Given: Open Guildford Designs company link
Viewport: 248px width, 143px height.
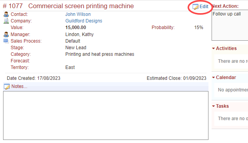Looking at the screenshot, I should [84, 21].
